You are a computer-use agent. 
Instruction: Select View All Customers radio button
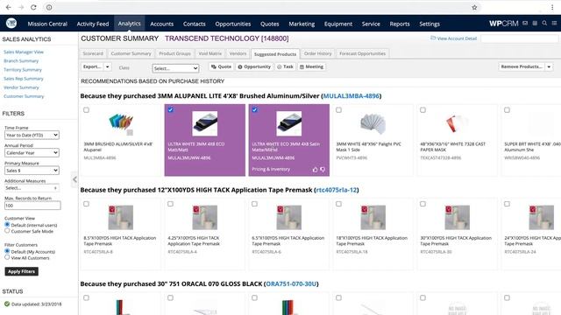(7, 257)
